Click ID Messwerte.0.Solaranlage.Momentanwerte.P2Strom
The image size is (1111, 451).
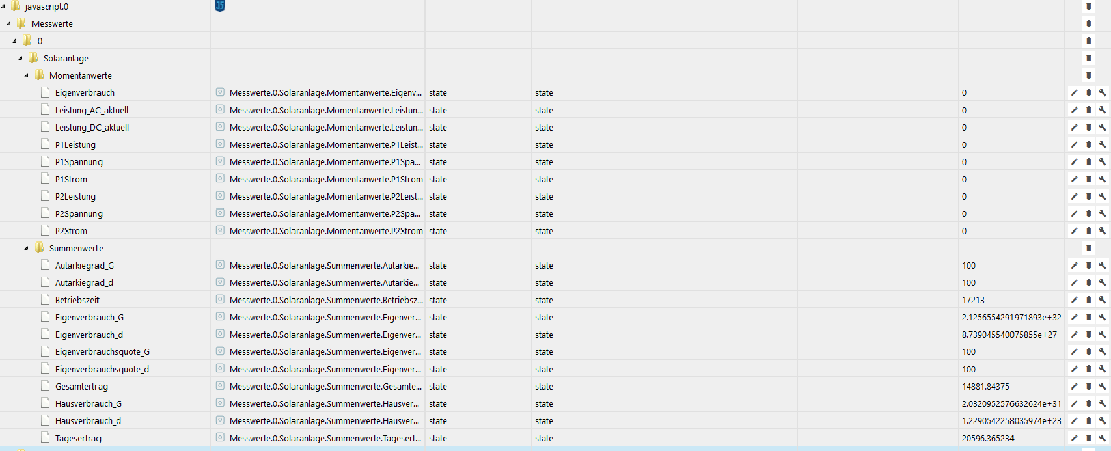tap(326, 231)
